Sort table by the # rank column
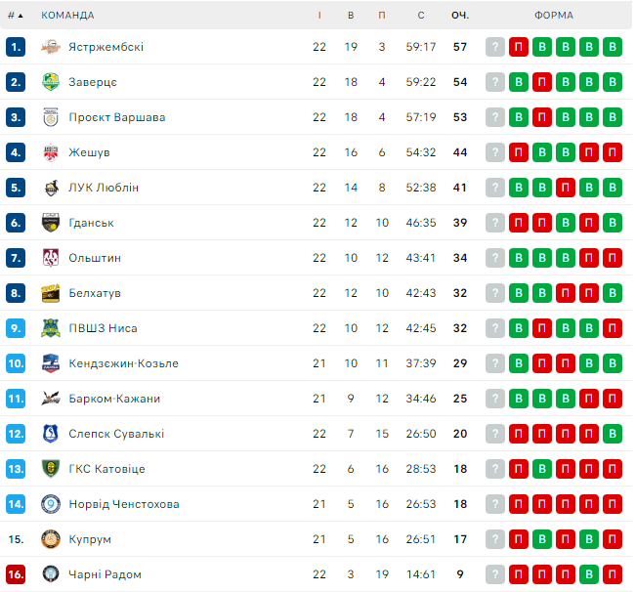This screenshot has height=592, width=635. click(x=15, y=16)
